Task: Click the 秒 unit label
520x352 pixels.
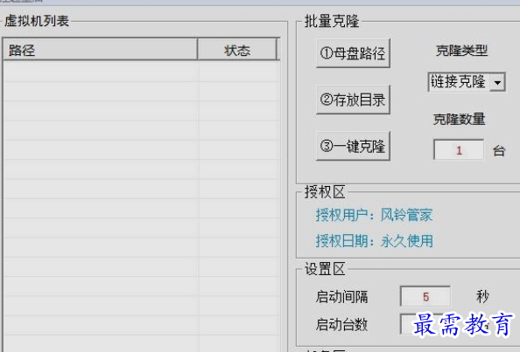Action: click(482, 296)
